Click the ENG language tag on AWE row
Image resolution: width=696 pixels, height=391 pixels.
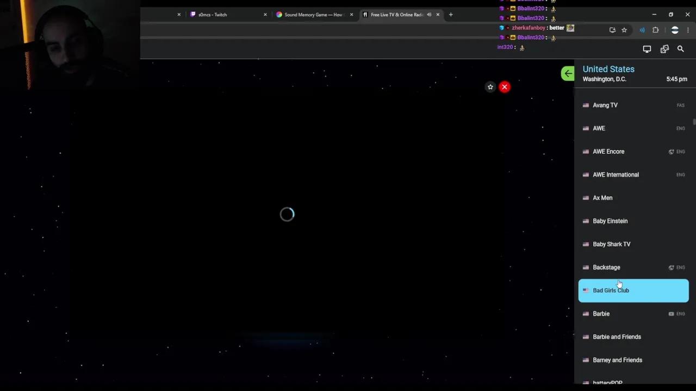[x=680, y=129]
